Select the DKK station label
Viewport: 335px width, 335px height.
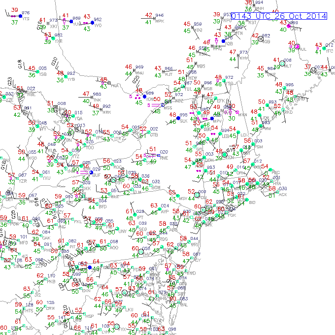87,188
